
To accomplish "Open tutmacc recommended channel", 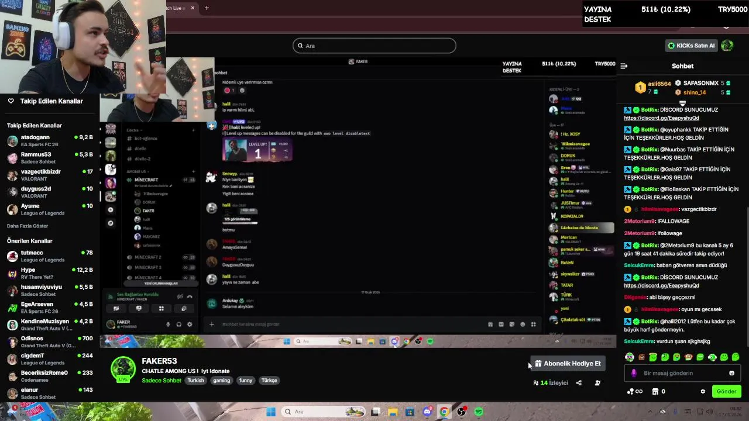I will pyautogui.click(x=50, y=256).
